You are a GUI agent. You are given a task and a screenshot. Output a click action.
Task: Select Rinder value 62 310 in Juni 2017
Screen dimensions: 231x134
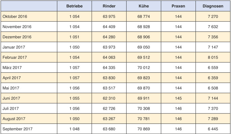pyautogui.click(x=109, y=98)
